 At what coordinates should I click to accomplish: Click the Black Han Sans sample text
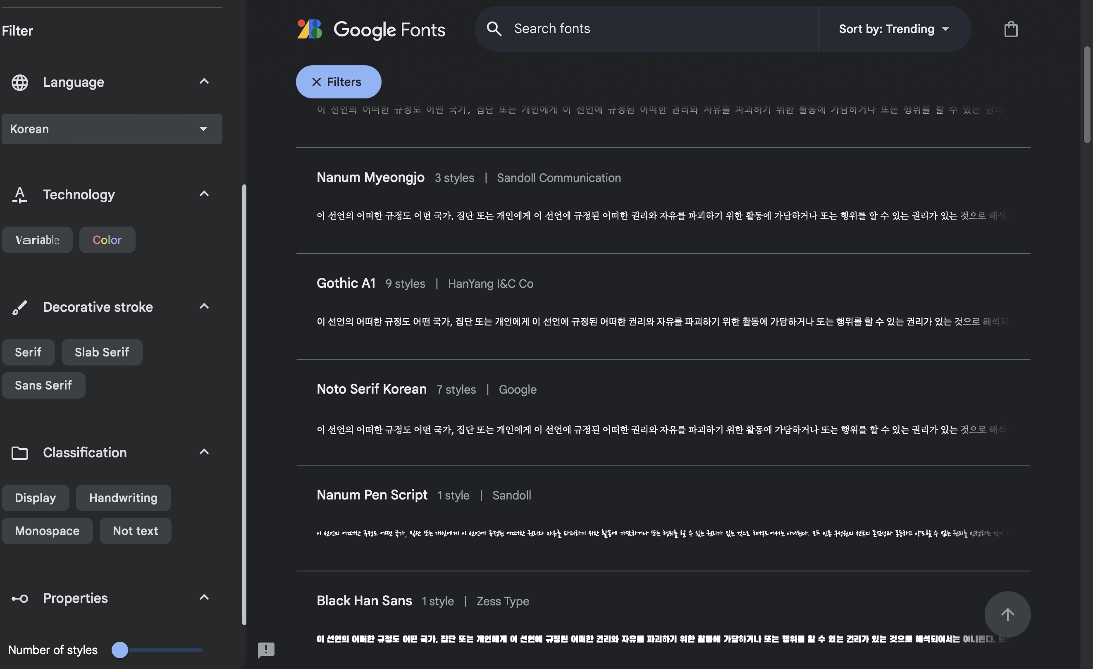[663, 639]
